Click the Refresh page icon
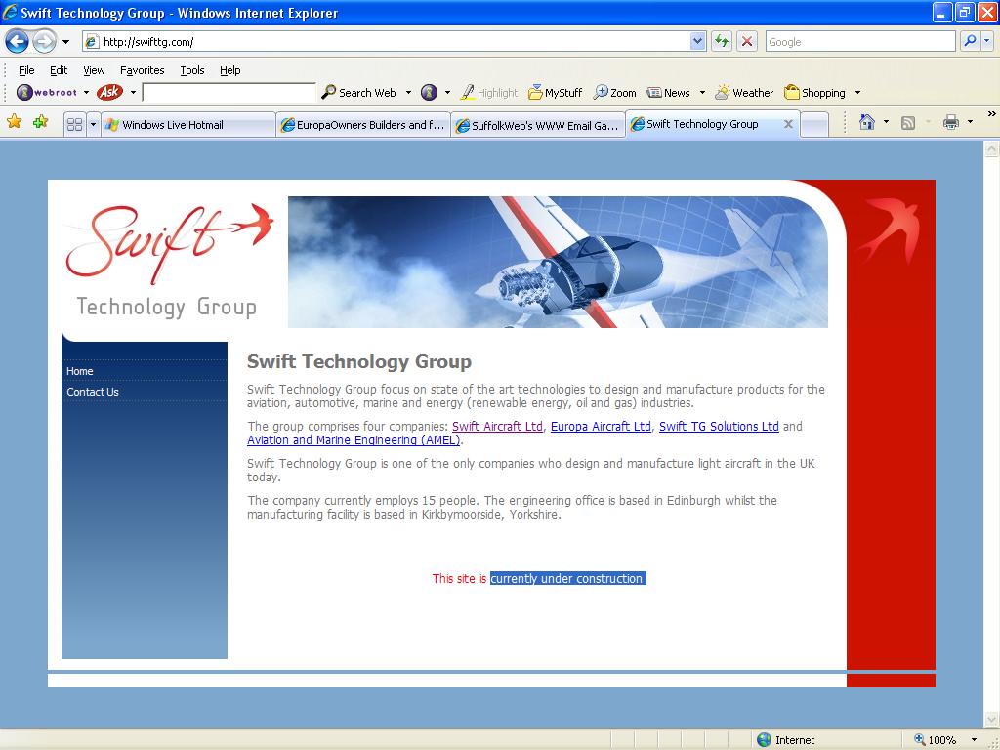The height and width of the screenshot is (750, 1000). (x=722, y=41)
